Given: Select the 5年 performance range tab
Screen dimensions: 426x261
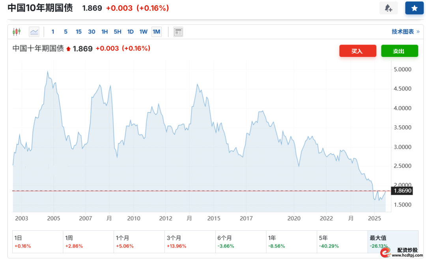Looking at the screenshot, I should (342, 242).
